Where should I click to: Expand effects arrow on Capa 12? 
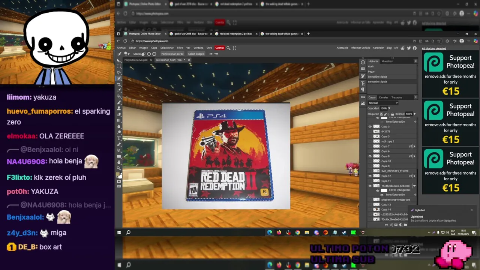pyautogui.click(x=414, y=176)
